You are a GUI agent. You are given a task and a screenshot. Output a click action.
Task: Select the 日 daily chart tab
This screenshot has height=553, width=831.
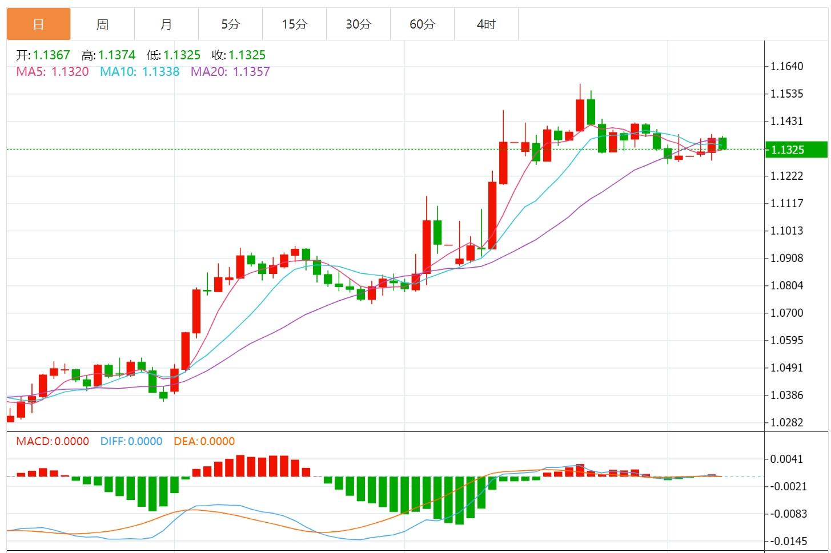click(x=38, y=24)
